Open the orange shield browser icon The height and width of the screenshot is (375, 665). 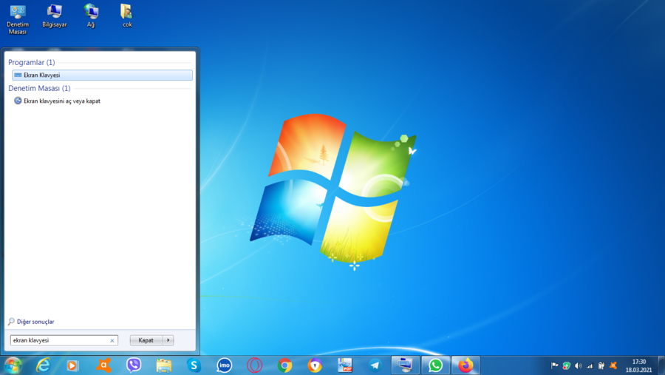315,365
